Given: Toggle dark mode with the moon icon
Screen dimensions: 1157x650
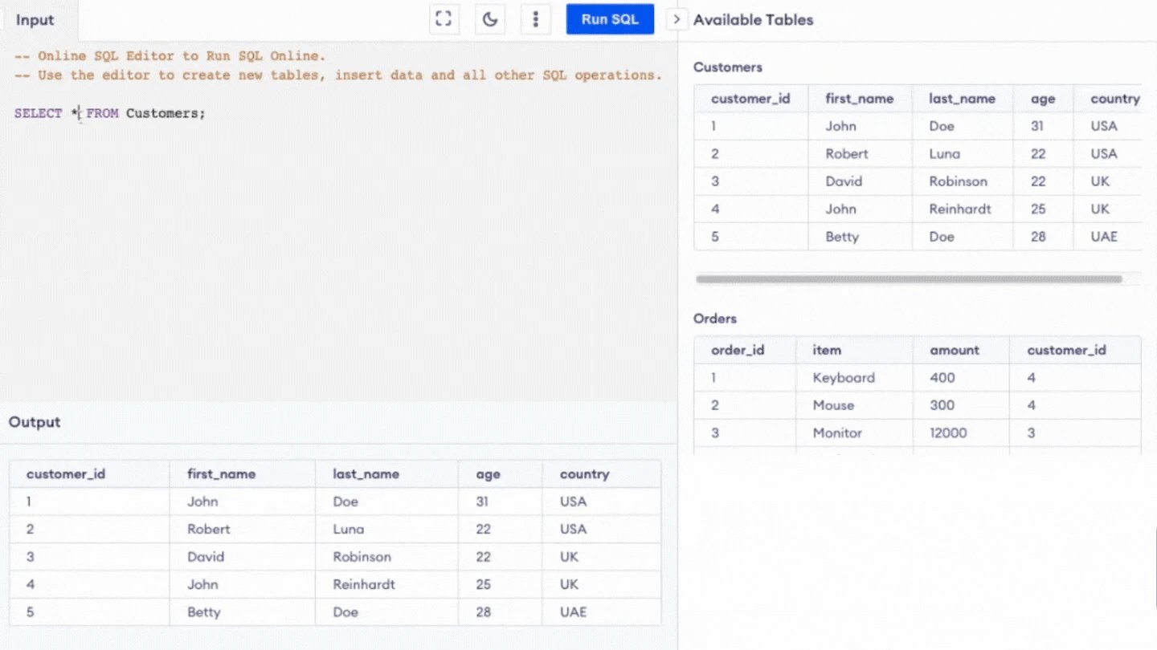Looking at the screenshot, I should tap(489, 19).
